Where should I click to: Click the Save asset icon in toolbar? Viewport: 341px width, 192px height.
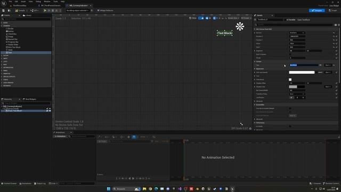[x=4, y=11]
